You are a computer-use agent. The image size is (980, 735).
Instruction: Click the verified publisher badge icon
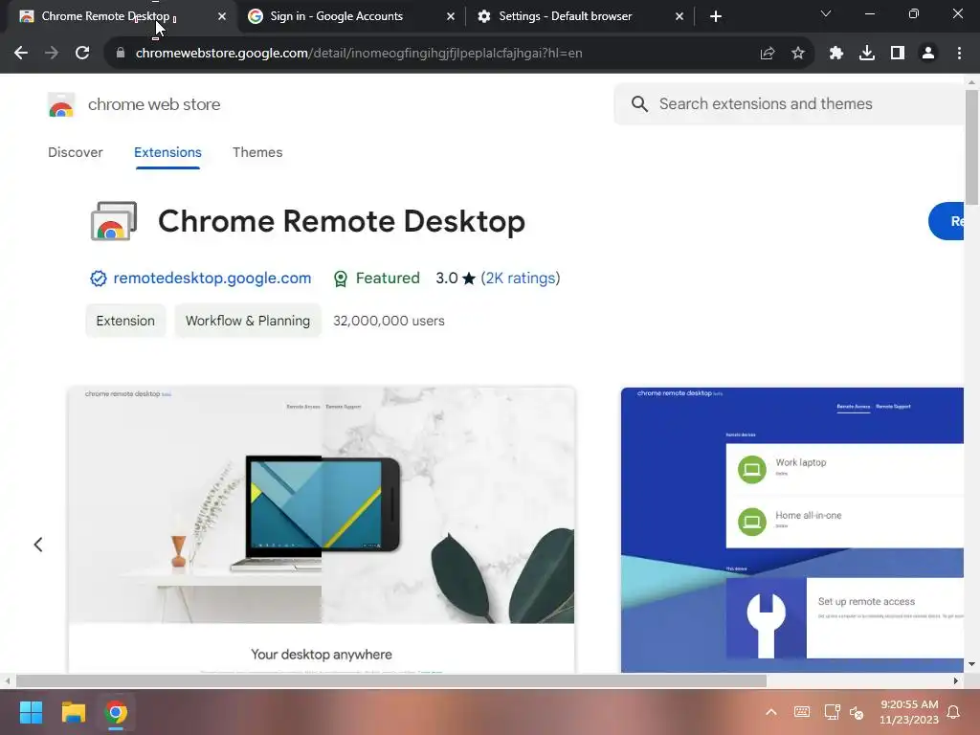coord(99,278)
